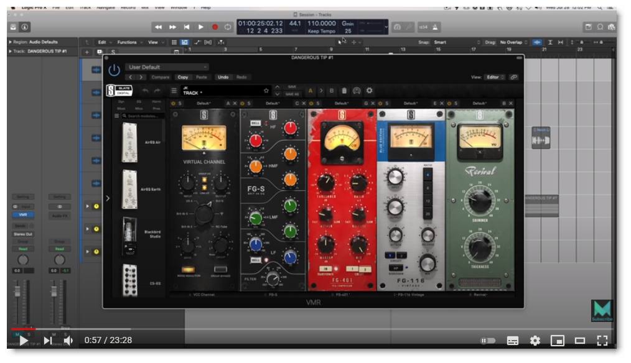Select previous VMR preset with up chevron
Image resolution: width=631 pixels, height=363 pixels.
(278, 87)
